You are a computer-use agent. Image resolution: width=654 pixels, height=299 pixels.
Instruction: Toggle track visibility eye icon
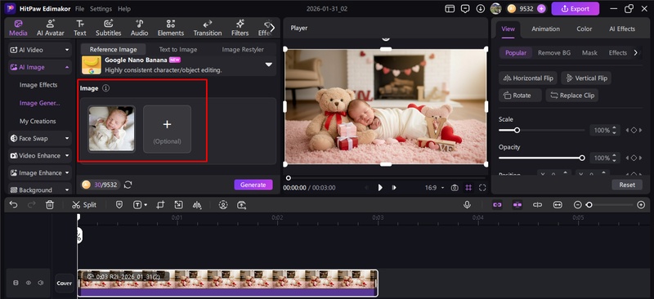tap(29, 283)
